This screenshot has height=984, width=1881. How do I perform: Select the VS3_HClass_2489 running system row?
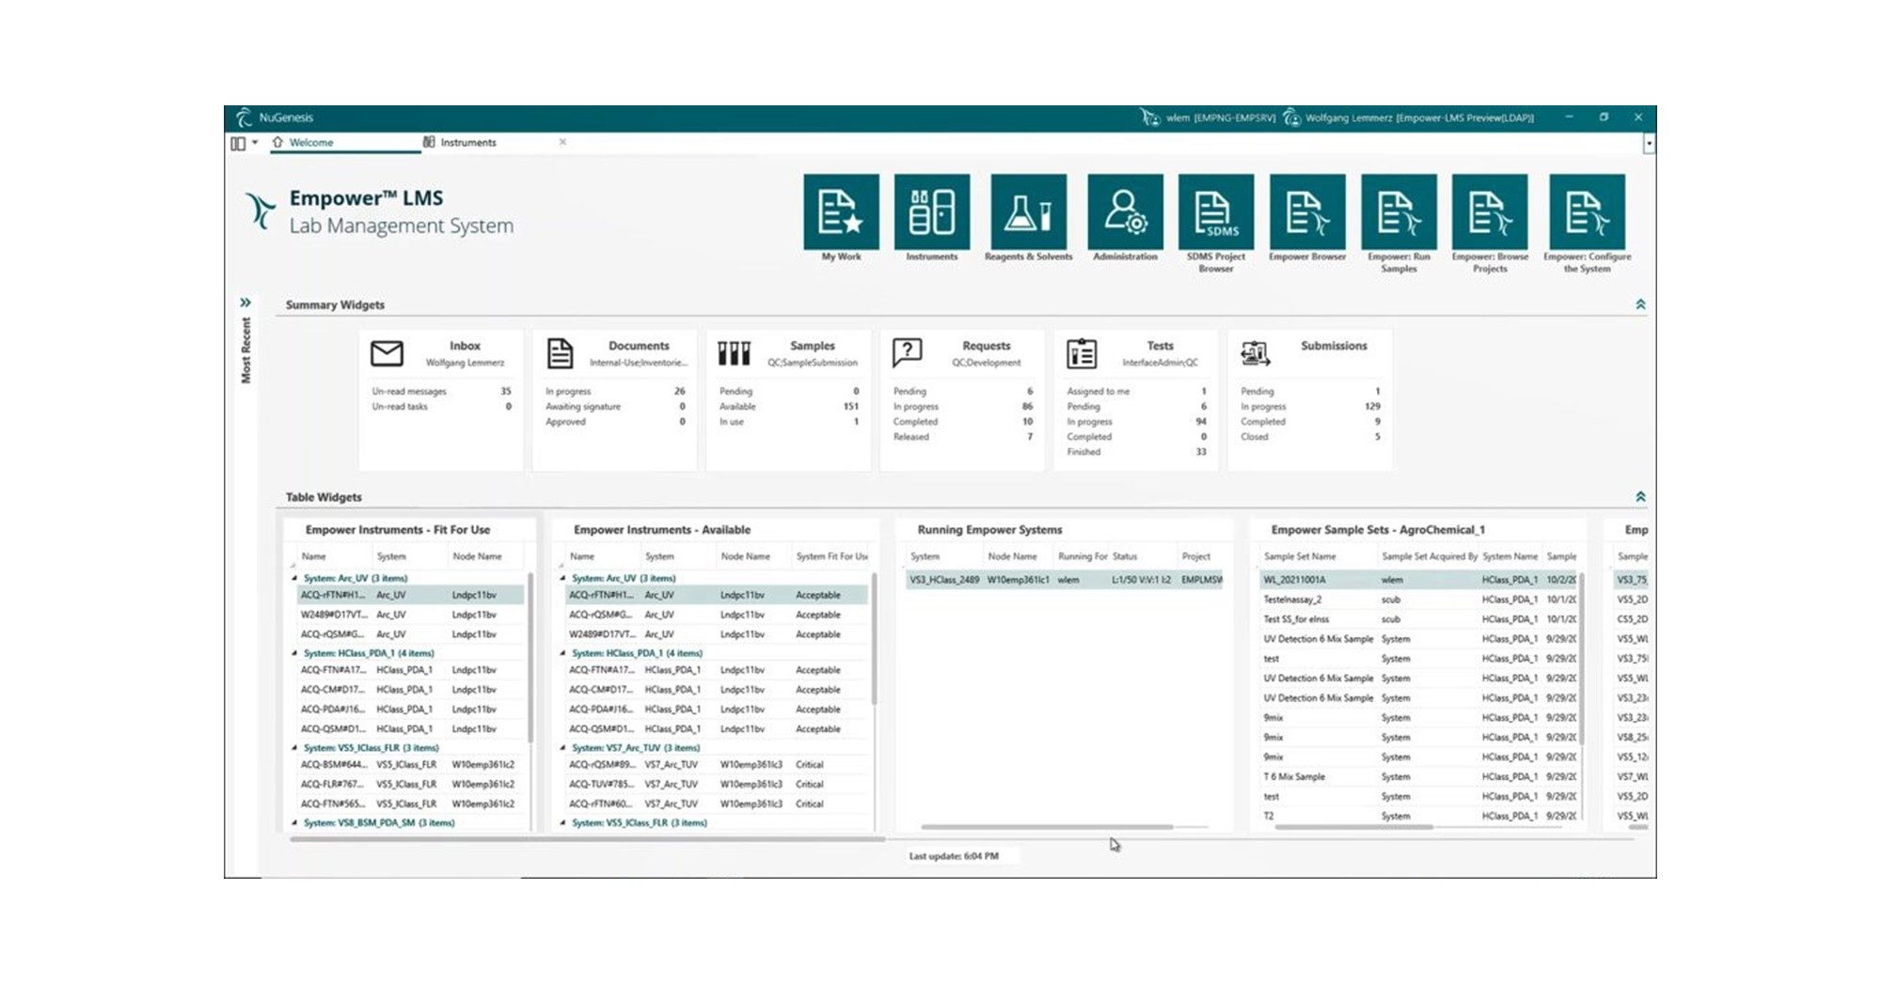pyautogui.click(x=1065, y=580)
